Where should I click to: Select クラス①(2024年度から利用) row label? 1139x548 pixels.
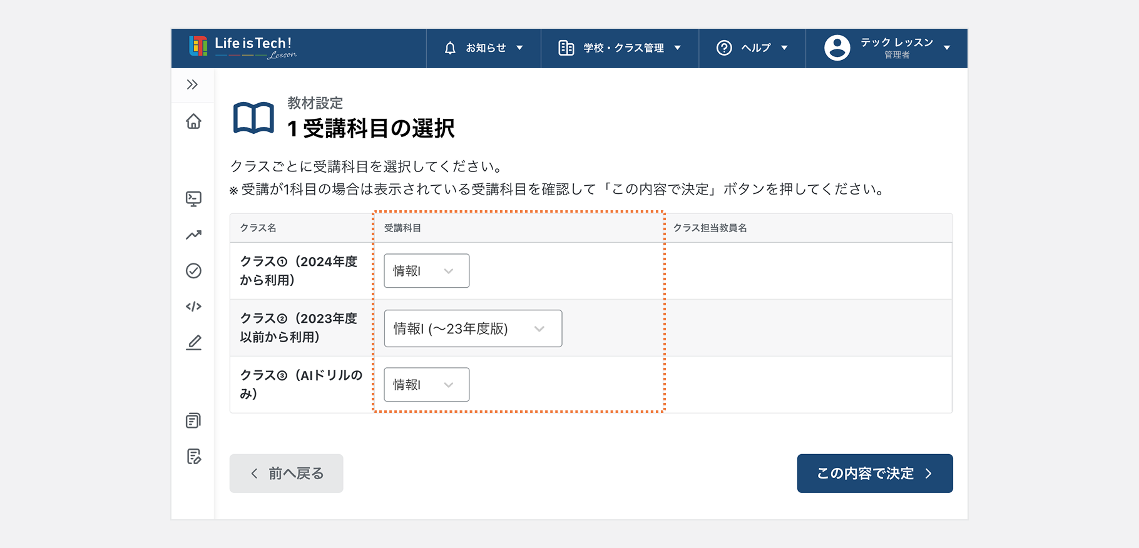tap(299, 271)
